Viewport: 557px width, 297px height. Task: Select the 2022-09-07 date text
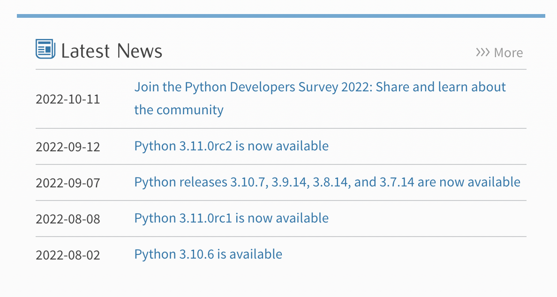(68, 183)
